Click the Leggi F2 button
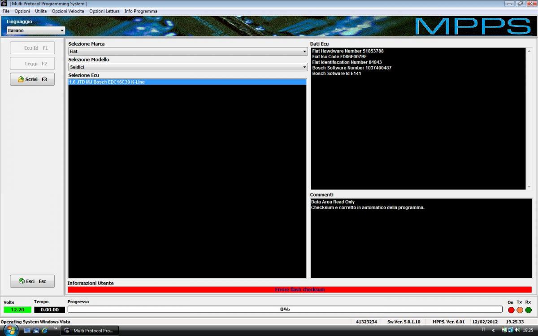Viewport: 538px width, 336px height. pyautogui.click(x=32, y=64)
